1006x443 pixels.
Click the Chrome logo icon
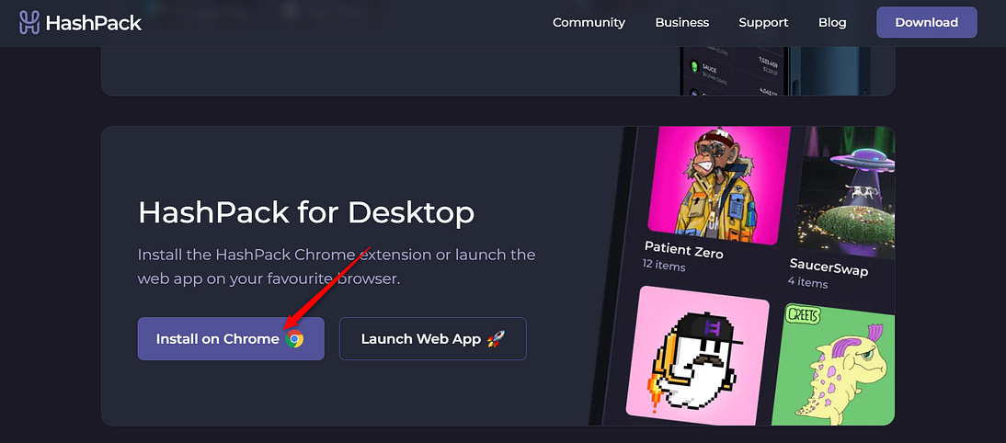pyautogui.click(x=294, y=339)
